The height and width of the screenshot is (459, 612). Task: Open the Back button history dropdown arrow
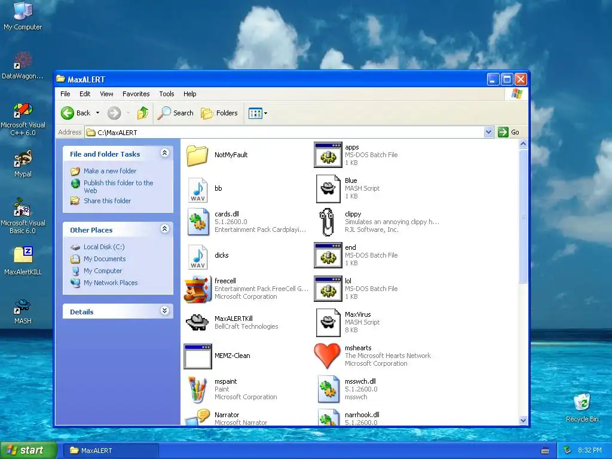click(x=97, y=113)
